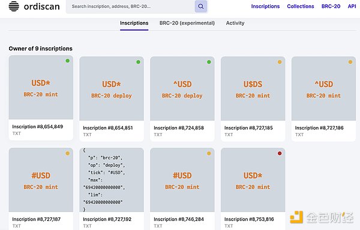
Task: Open the U$DS mint thumbnail for #8,727,185
Action: click(253, 89)
